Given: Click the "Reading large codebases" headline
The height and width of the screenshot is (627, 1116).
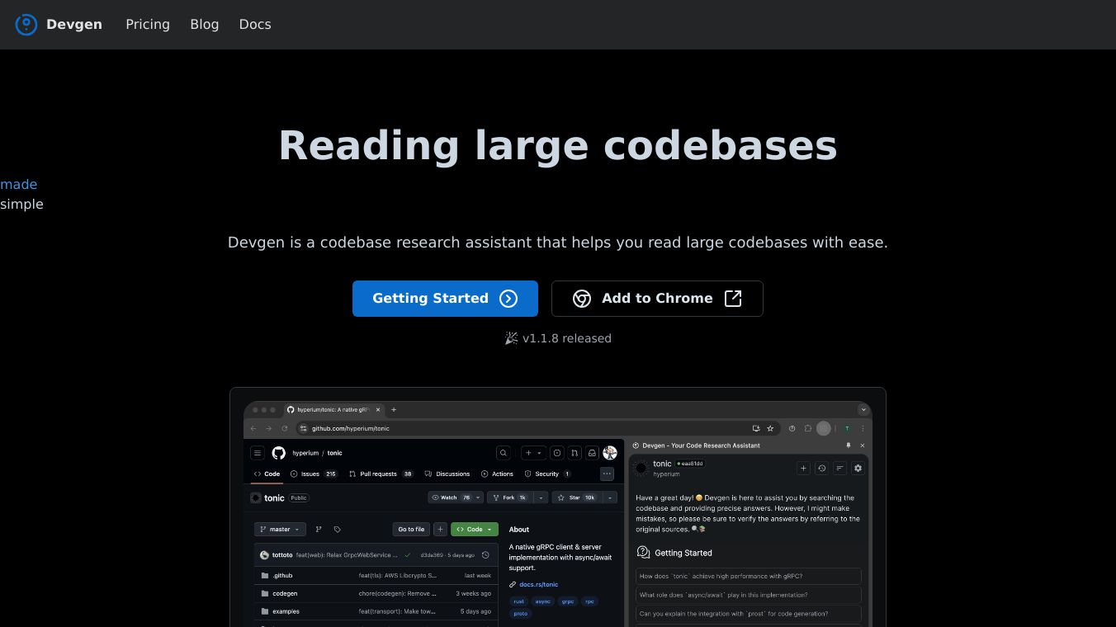Looking at the screenshot, I should [x=558, y=145].
